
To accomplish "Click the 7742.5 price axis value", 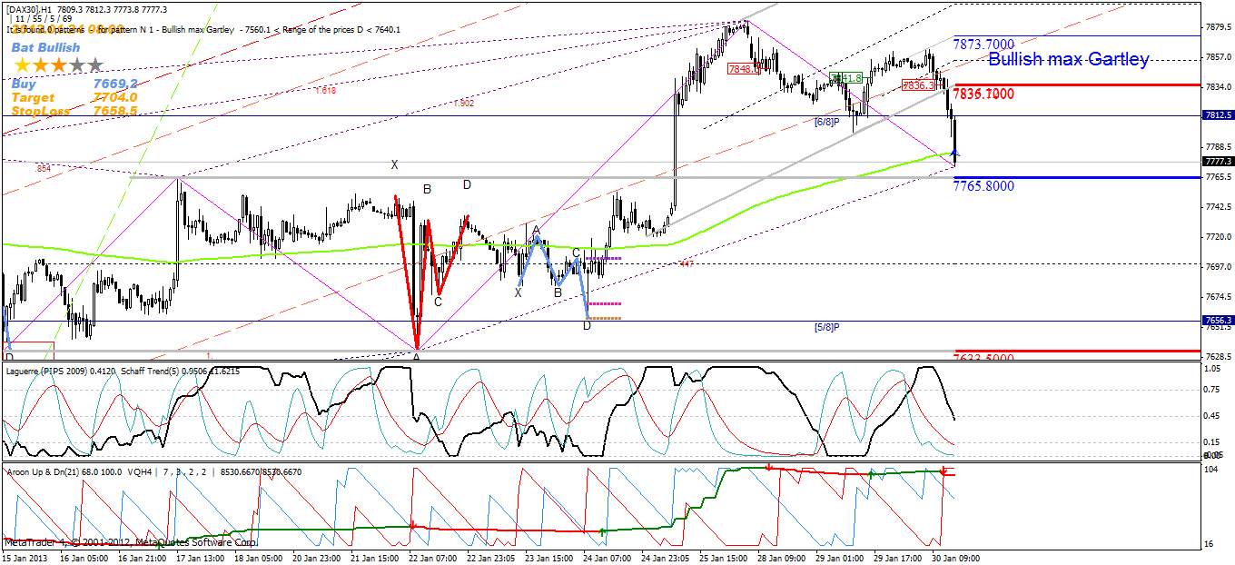I will (1217, 206).
